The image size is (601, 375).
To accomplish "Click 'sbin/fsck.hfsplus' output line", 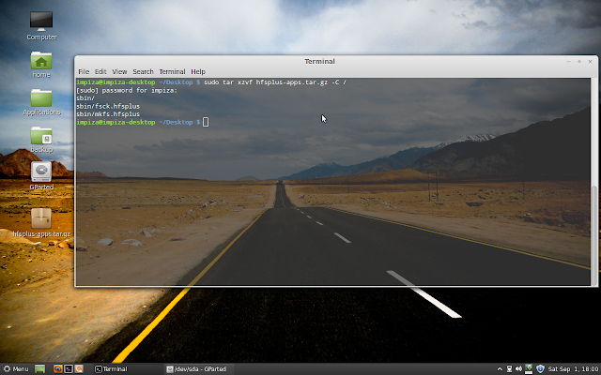I will [108, 106].
